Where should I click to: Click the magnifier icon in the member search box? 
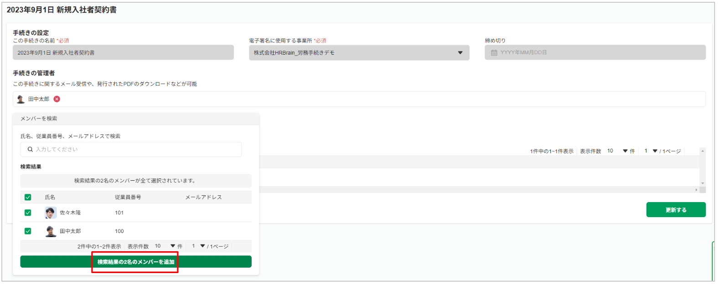pyautogui.click(x=30, y=149)
